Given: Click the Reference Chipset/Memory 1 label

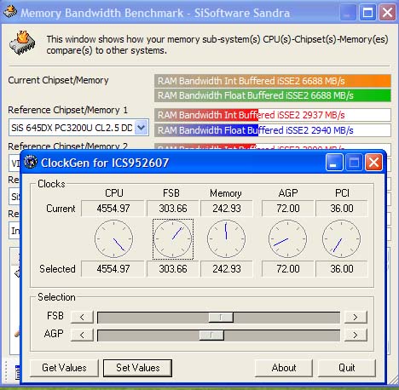Looking at the screenshot, I should [67, 110].
